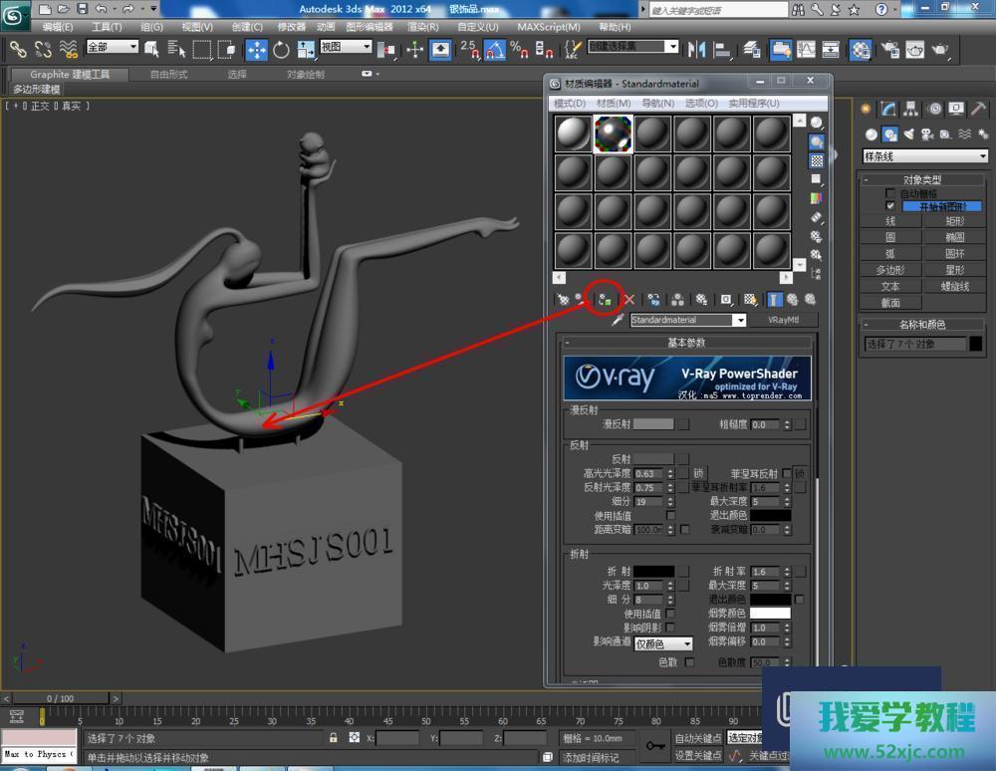Open the 渲染(R) main menu

tap(423, 27)
